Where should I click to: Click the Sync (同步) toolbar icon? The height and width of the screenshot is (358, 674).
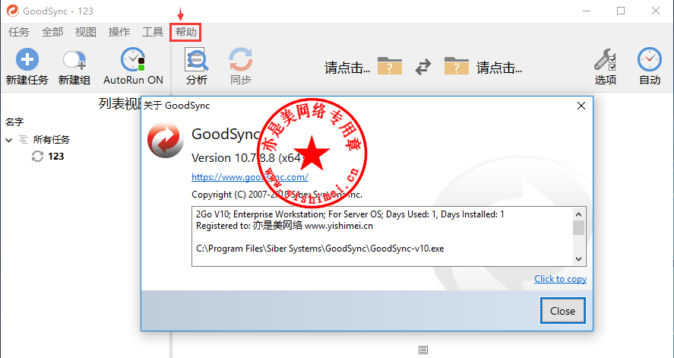241,60
